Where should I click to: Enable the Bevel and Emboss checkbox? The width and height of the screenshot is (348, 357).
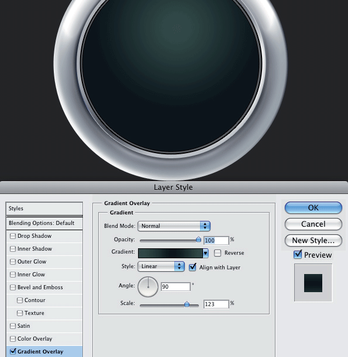pos(13,287)
